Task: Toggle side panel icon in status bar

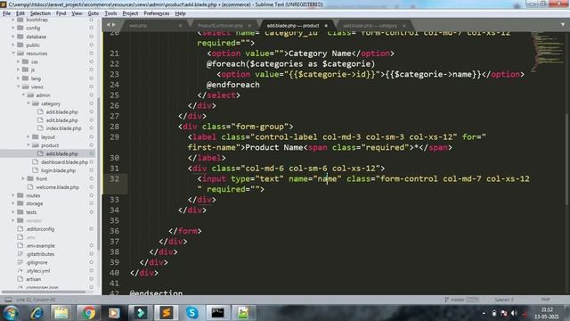Action: pyautogui.click(x=8, y=300)
